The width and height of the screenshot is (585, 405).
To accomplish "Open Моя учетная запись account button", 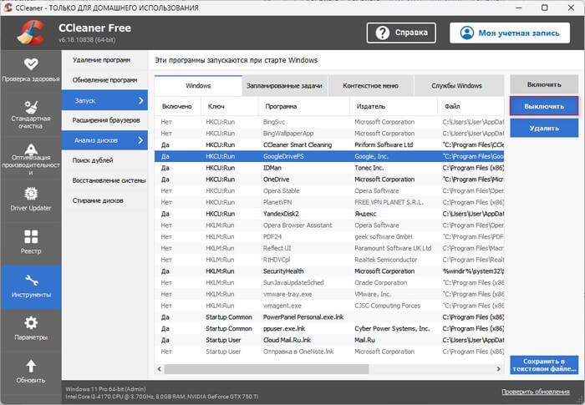I will [510, 33].
